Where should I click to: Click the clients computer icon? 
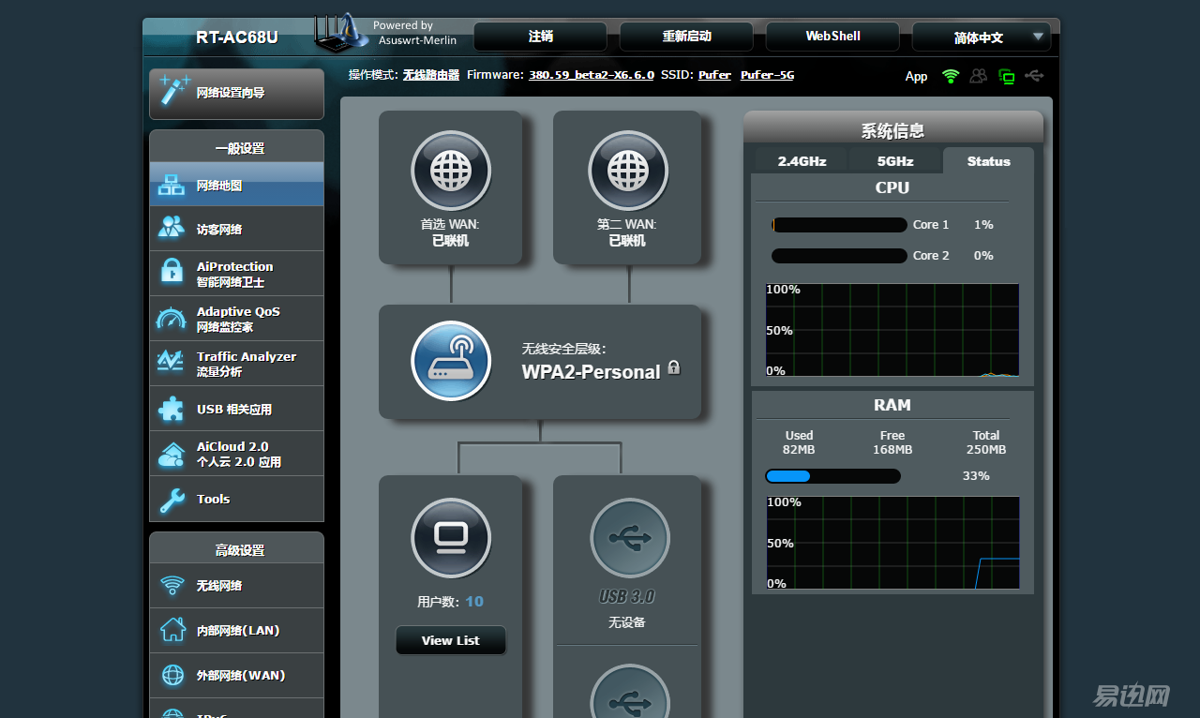[451, 538]
